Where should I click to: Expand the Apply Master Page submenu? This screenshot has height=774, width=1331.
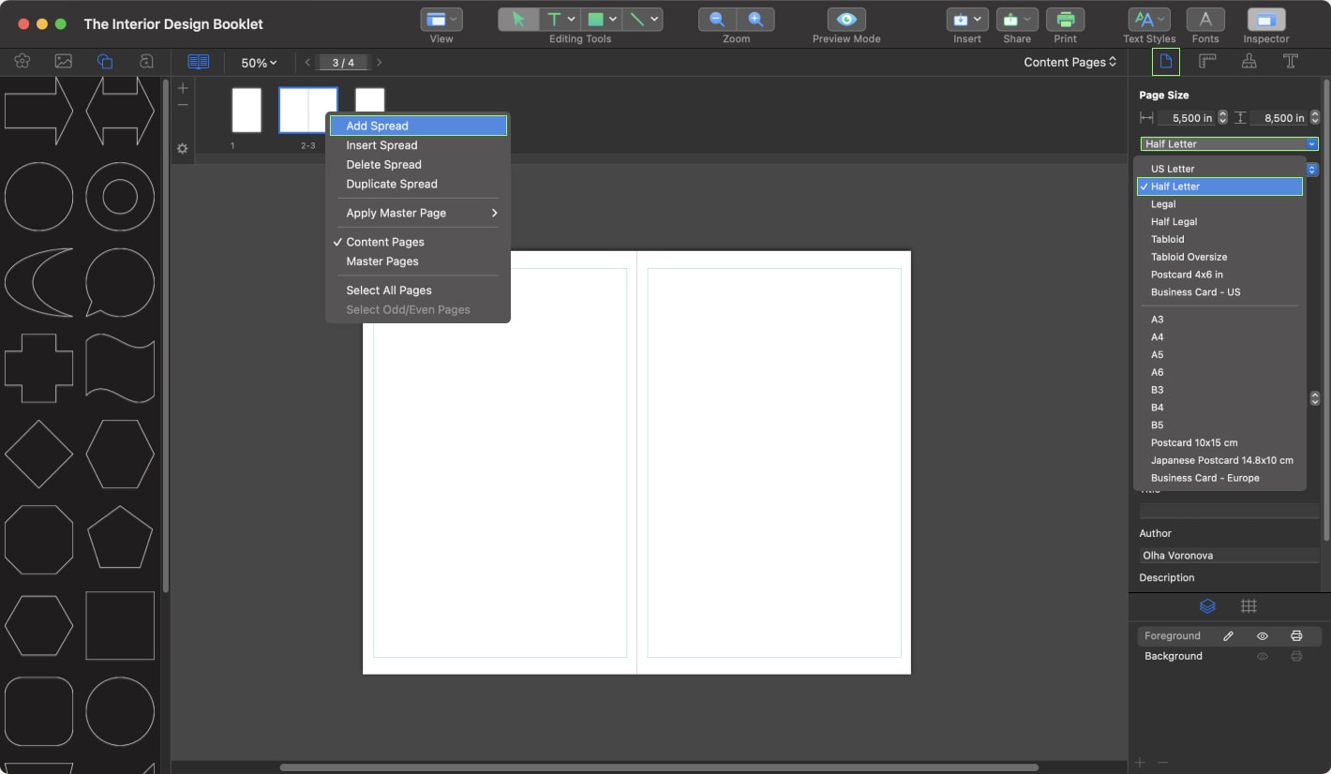pyautogui.click(x=418, y=213)
